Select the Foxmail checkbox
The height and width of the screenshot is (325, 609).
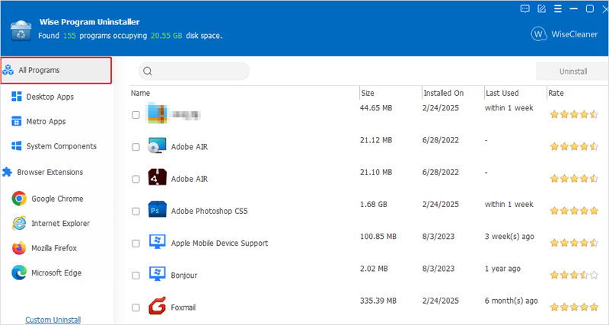pyautogui.click(x=136, y=308)
